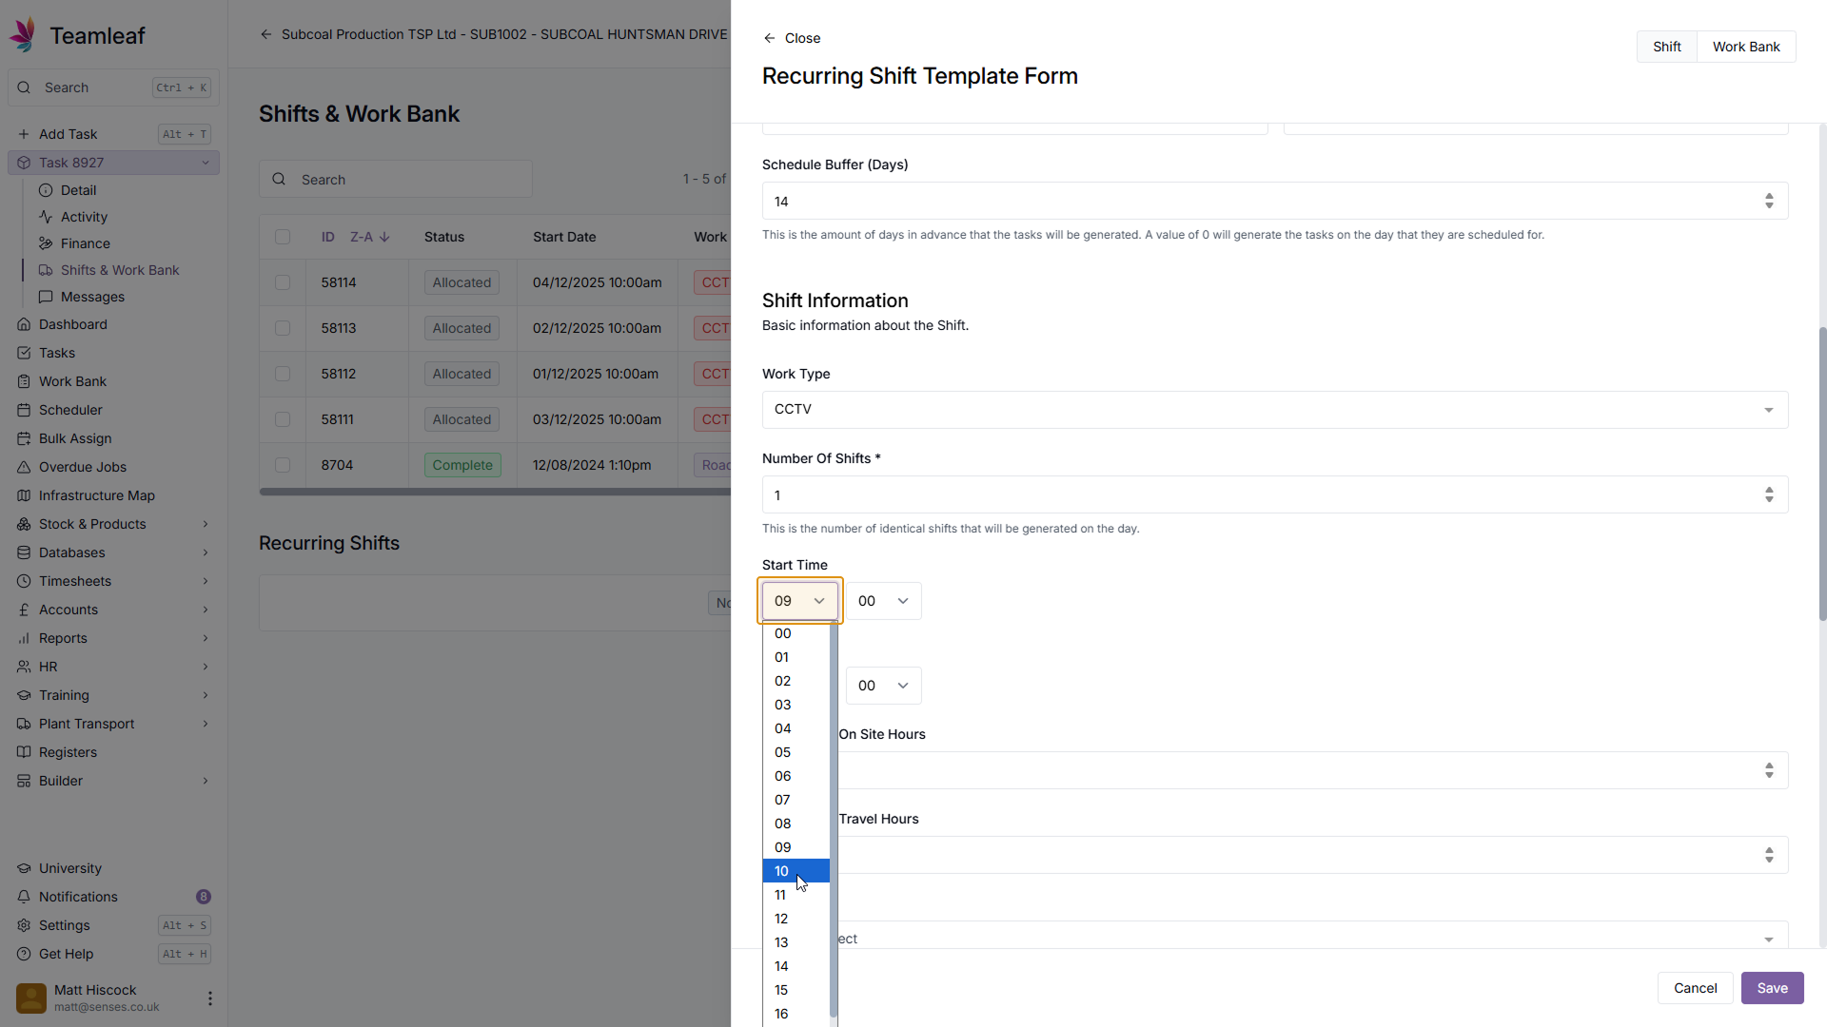Click the form's vertical scrollbar

click(1821, 475)
